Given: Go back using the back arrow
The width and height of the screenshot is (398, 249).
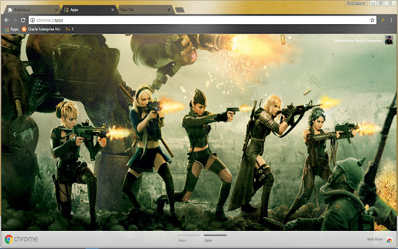Looking at the screenshot, I should (7, 20).
